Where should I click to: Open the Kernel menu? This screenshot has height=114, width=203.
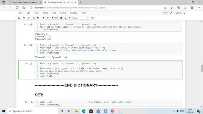pos(63,13)
